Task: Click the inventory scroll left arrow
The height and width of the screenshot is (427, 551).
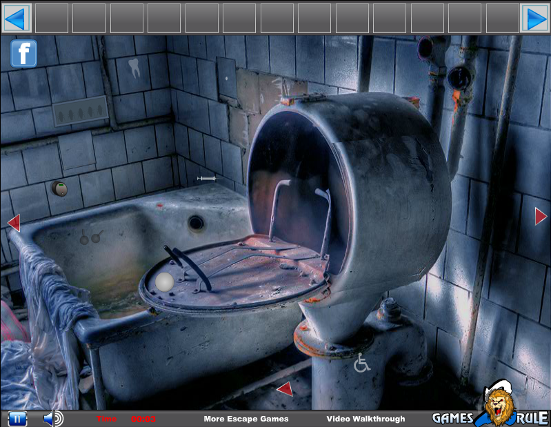Action: pyautogui.click(x=16, y=18)
